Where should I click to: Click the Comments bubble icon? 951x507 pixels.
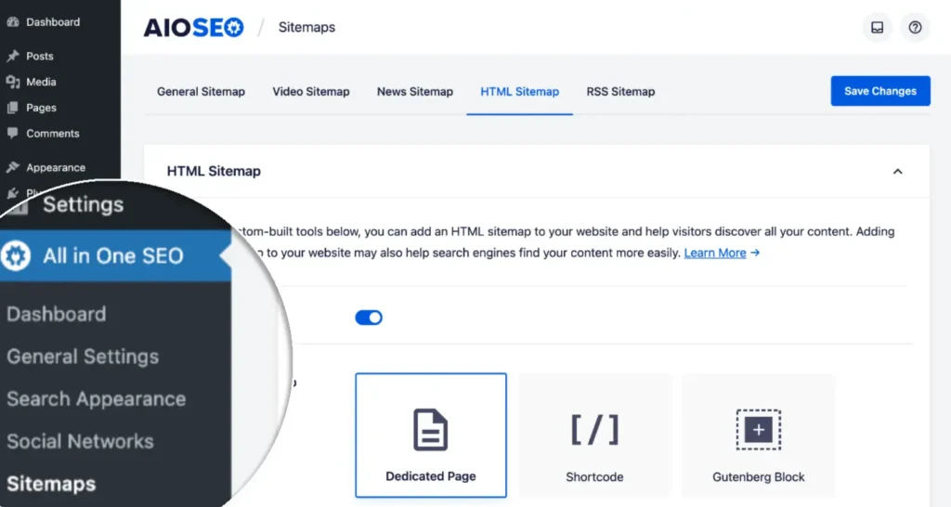(12, 134)
